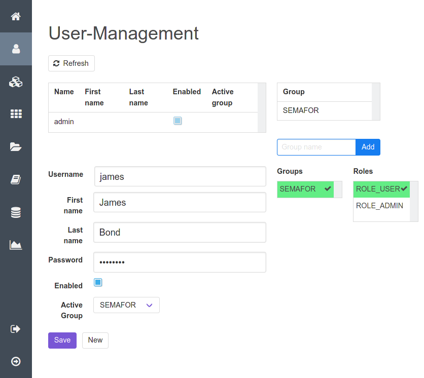Open the Home sidebar icon
Screen dimensions: 424x378
16,16
